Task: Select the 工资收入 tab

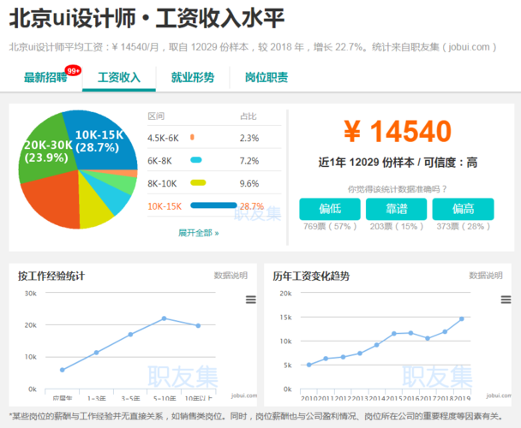Action: [119, 77]
